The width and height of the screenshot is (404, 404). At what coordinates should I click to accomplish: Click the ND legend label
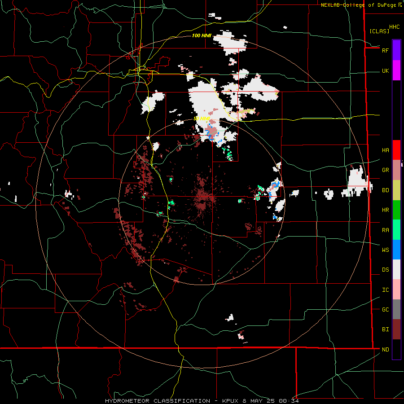[x=385, y=350]
